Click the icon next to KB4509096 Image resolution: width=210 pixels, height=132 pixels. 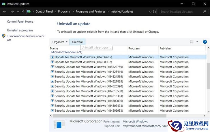[52, 101]
